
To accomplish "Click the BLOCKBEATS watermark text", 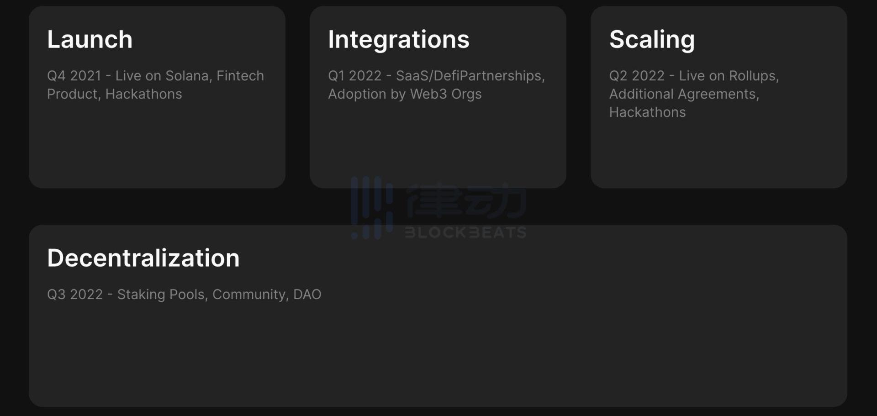I will tap(465, 232).
